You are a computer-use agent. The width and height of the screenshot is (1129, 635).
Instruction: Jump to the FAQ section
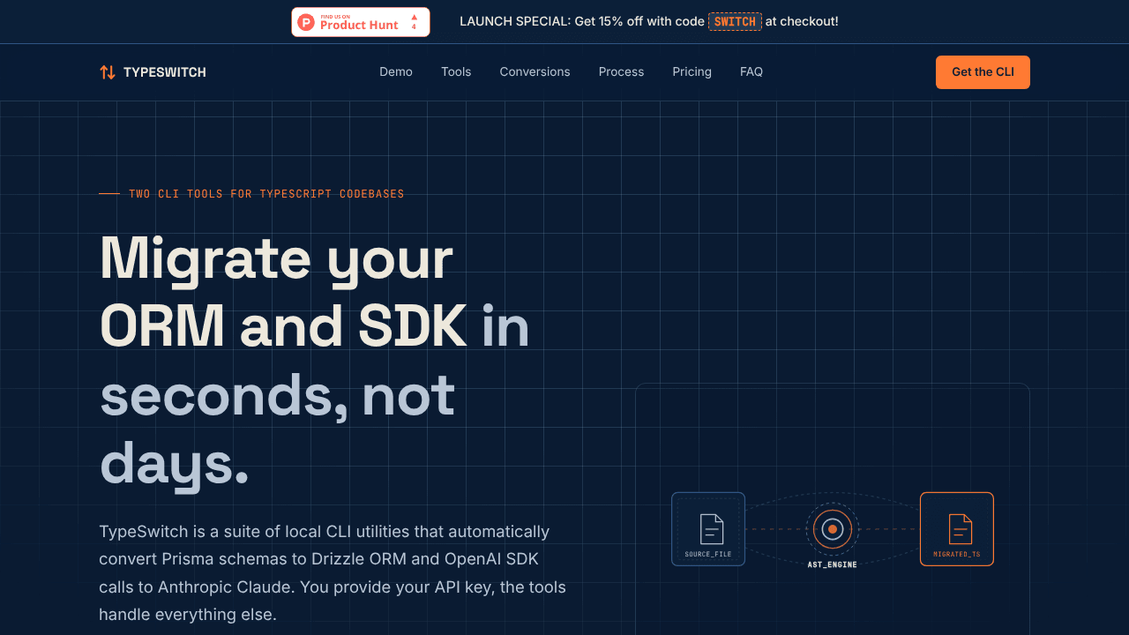click(751, 72)
